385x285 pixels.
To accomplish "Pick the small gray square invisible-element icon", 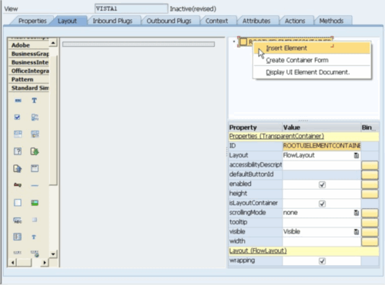I will [x=35, y=220].
